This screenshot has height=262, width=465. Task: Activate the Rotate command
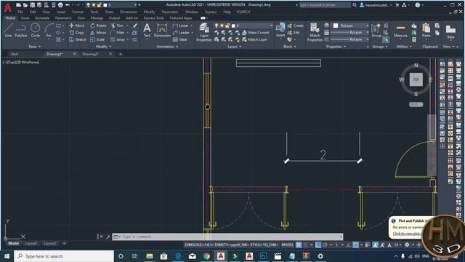(99, 25)
